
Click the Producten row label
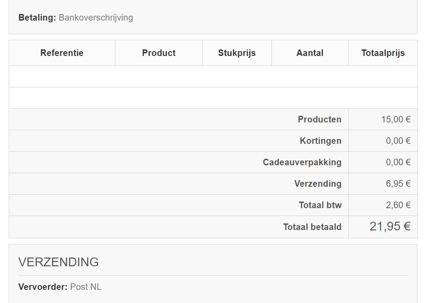pyautogui.click(x=319, y=119)
